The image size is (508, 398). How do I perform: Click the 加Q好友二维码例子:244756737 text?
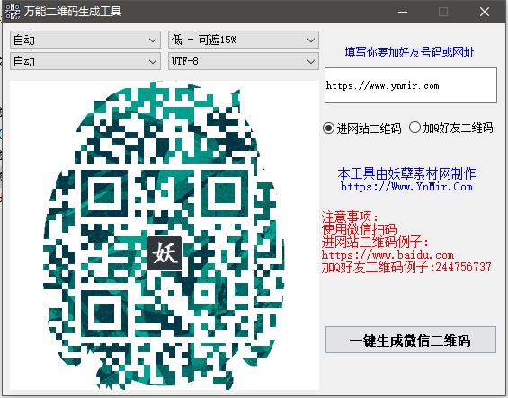click(406, 267)
